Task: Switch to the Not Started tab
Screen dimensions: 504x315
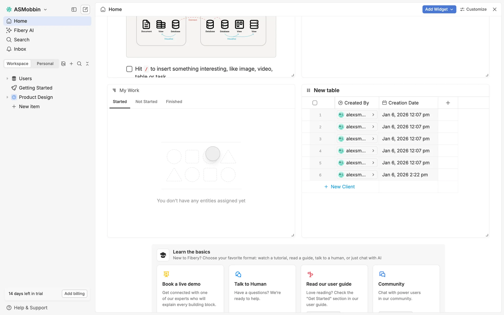Action: (146, 102)
